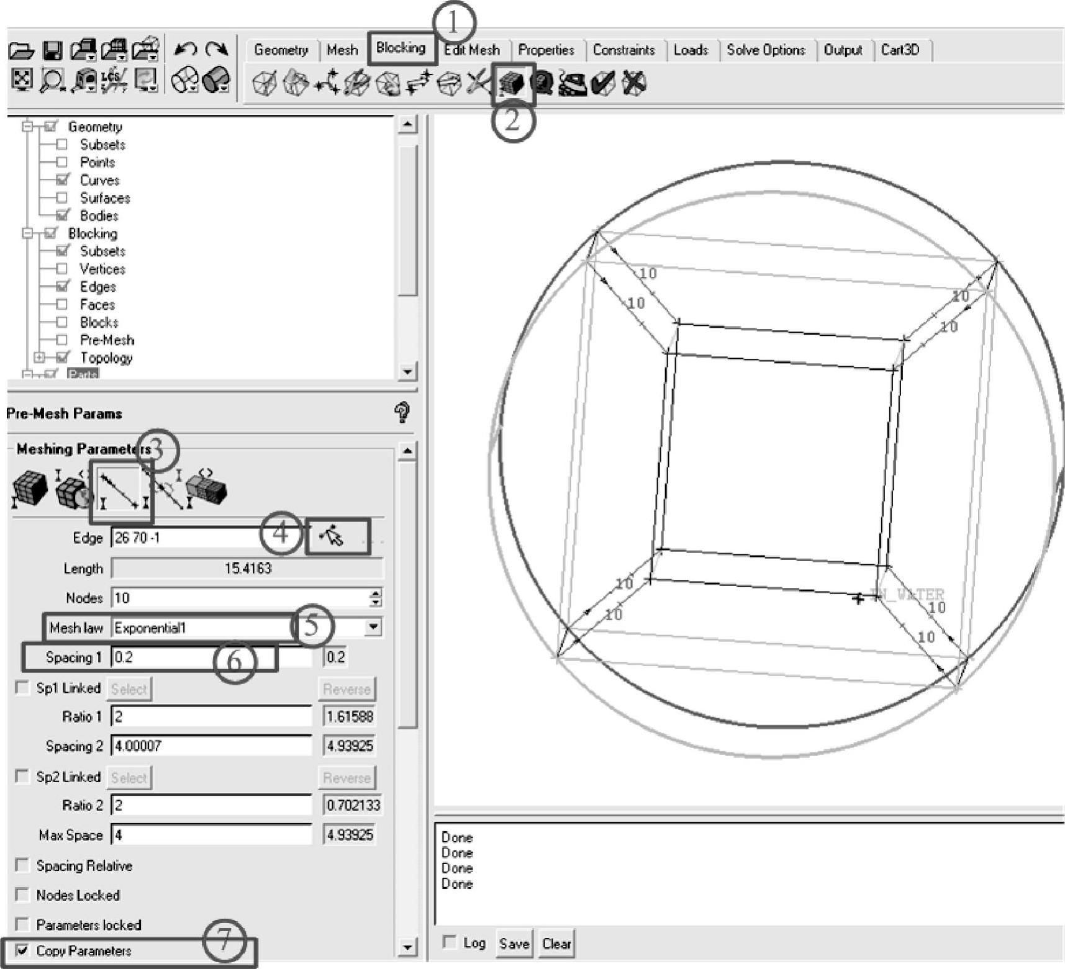Collapse the Blocking tree node
The width and height of the screenshot is (1065, 969).
(27, 233)
